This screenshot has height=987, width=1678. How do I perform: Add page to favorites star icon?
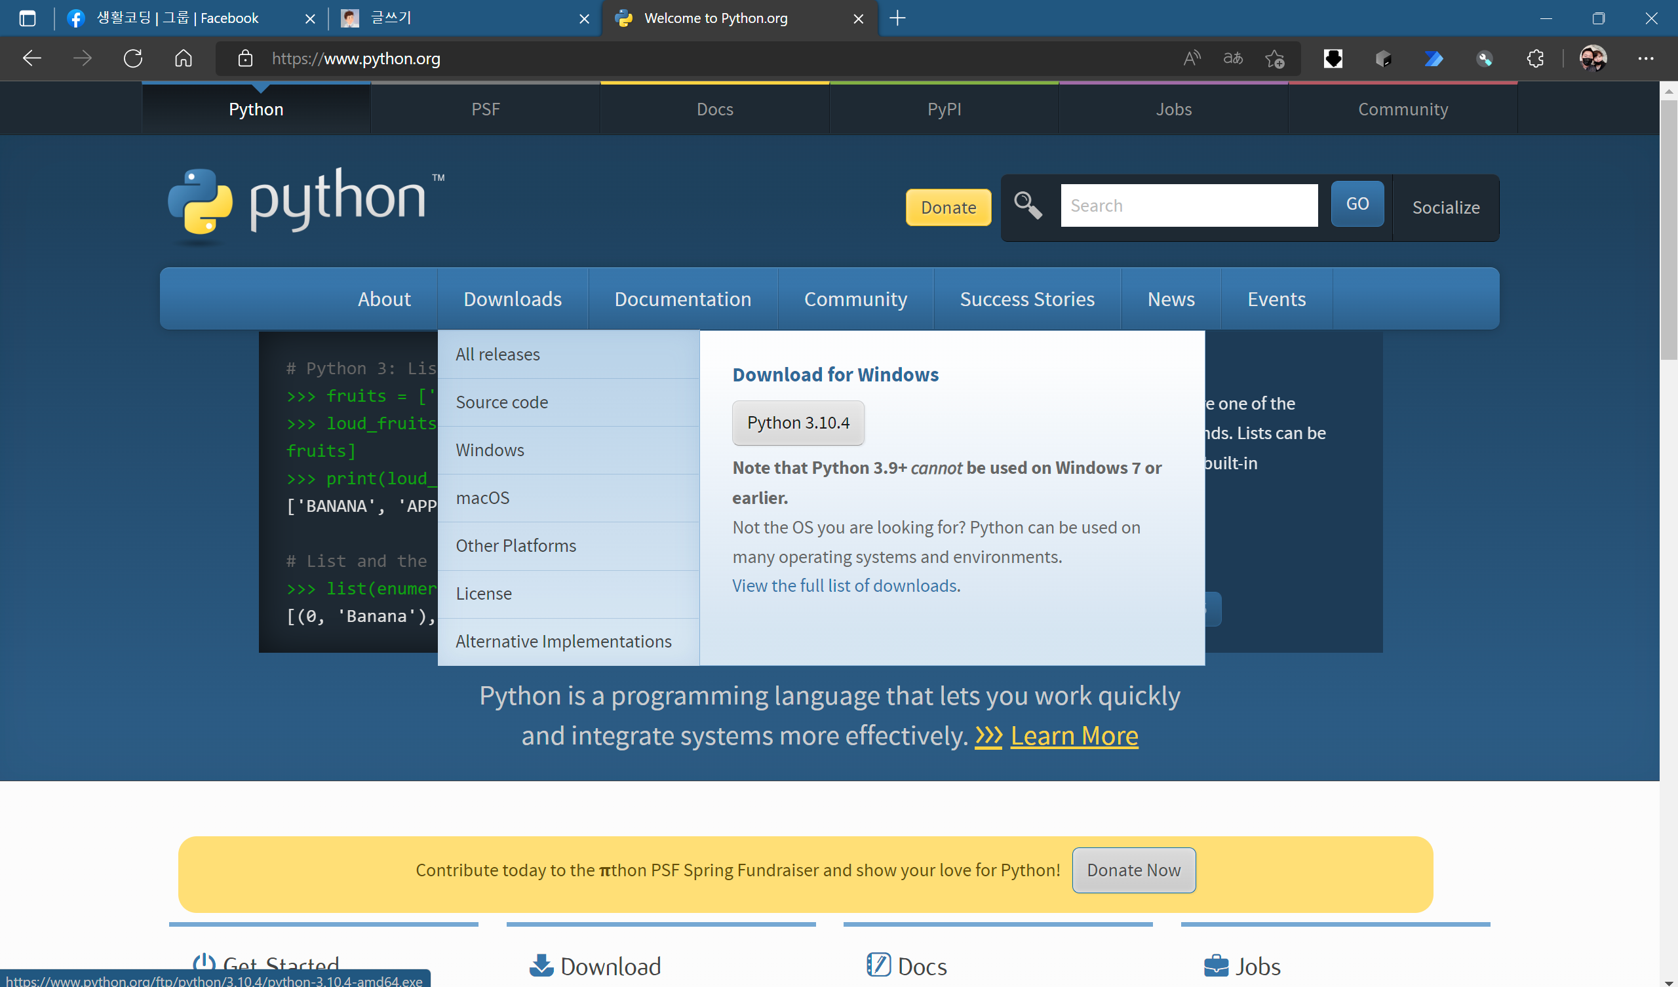click(1274, 58)
